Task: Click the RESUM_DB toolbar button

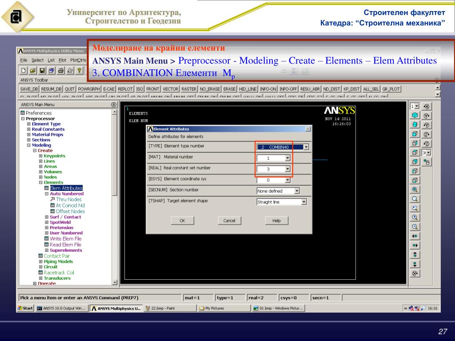Action: [x=51, y=89]
